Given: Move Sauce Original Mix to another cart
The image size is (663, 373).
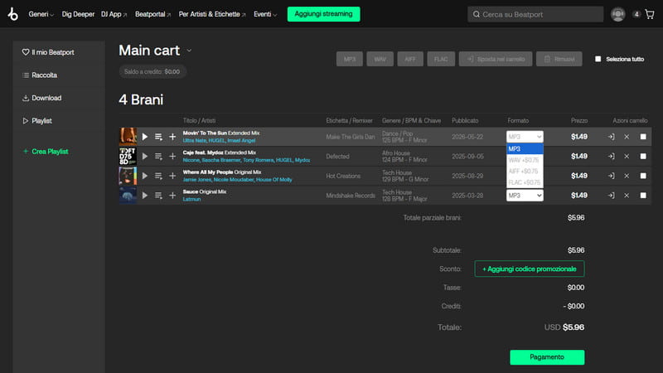Looking at the screenshot, I should (x=612, y=196).
